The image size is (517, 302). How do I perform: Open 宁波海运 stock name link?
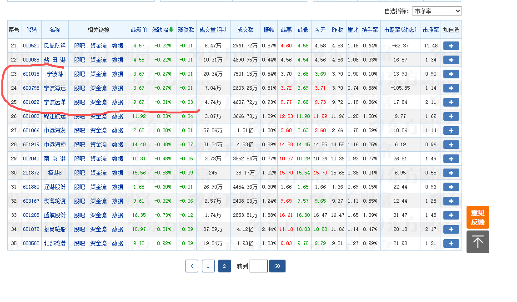click(x=55, y=88)
